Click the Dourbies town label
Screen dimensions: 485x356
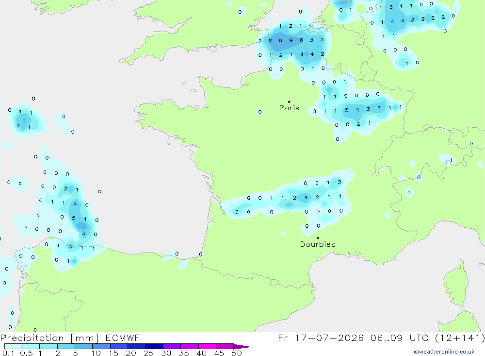point(318,244)
